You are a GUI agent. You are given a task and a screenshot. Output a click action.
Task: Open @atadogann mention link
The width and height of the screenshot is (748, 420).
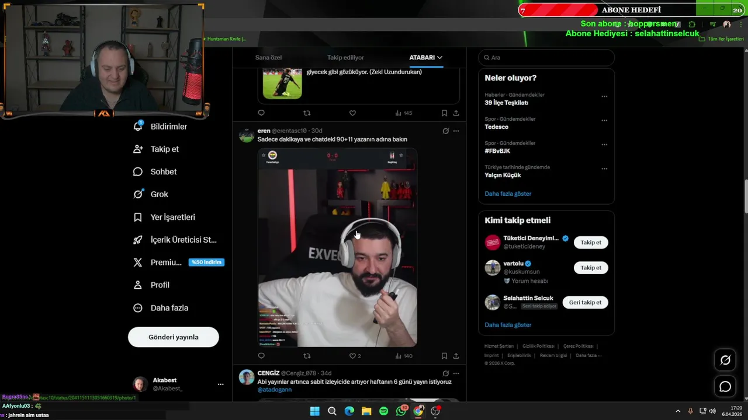click(x=275, y=390)
